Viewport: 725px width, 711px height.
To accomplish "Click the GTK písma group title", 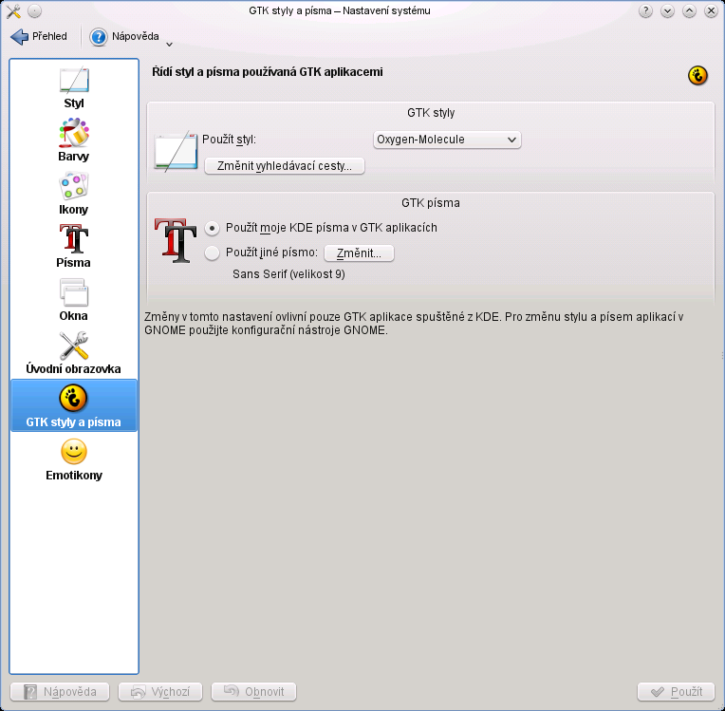I will (431, 203).
